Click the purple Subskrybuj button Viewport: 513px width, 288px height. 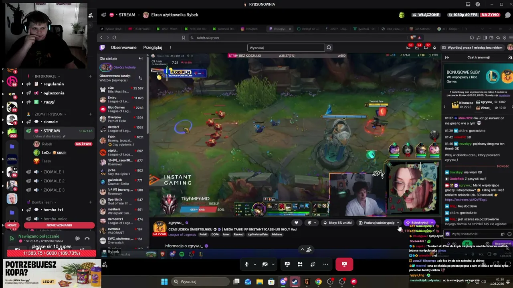(420, 223)
